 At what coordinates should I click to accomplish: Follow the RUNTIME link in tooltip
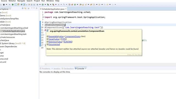[x=68, y=42]
